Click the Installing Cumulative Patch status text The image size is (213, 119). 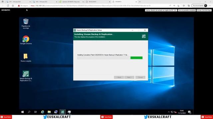pos(103,55)
